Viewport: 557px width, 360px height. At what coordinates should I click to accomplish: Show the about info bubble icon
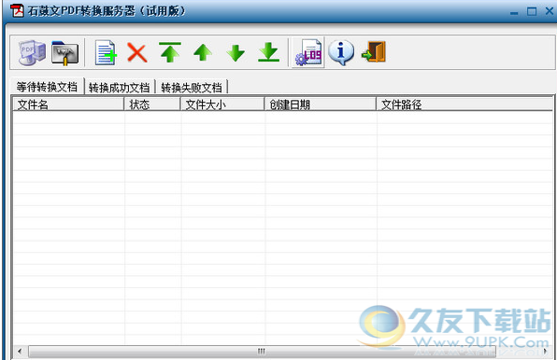(341, 52)
